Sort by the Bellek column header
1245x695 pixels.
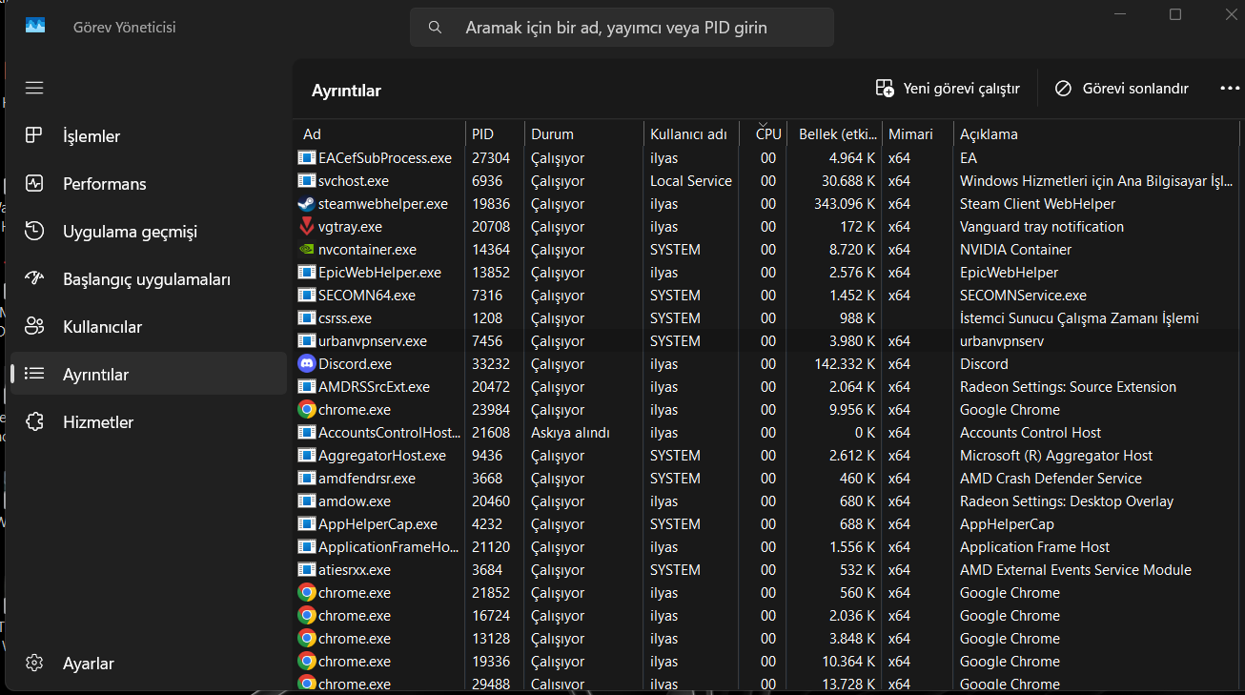pyautogui.click(x=834, y=134)
